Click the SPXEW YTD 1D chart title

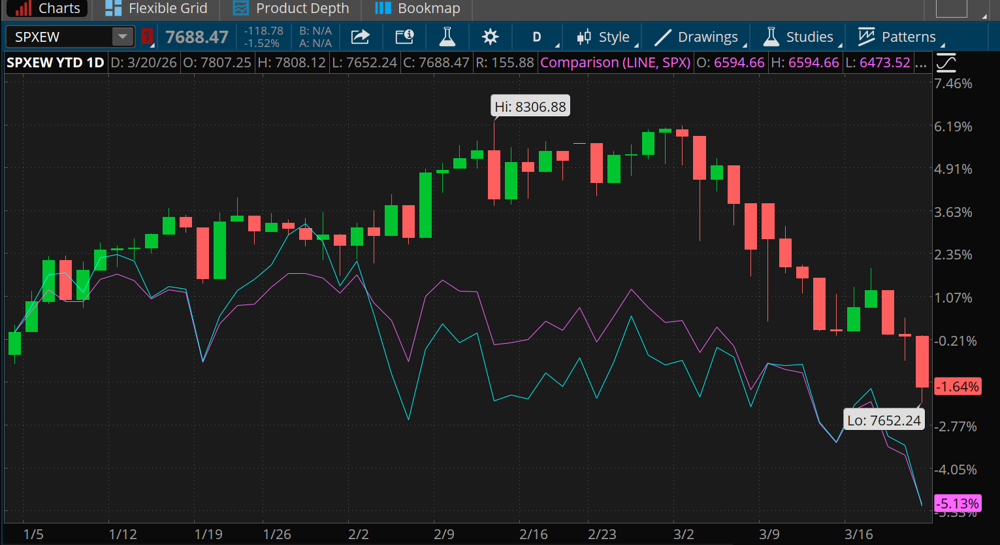point(56,63)
